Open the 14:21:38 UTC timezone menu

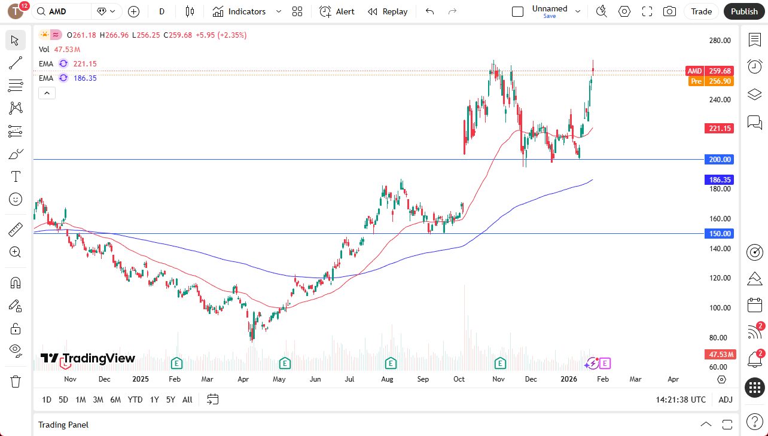tap(681, 400)
